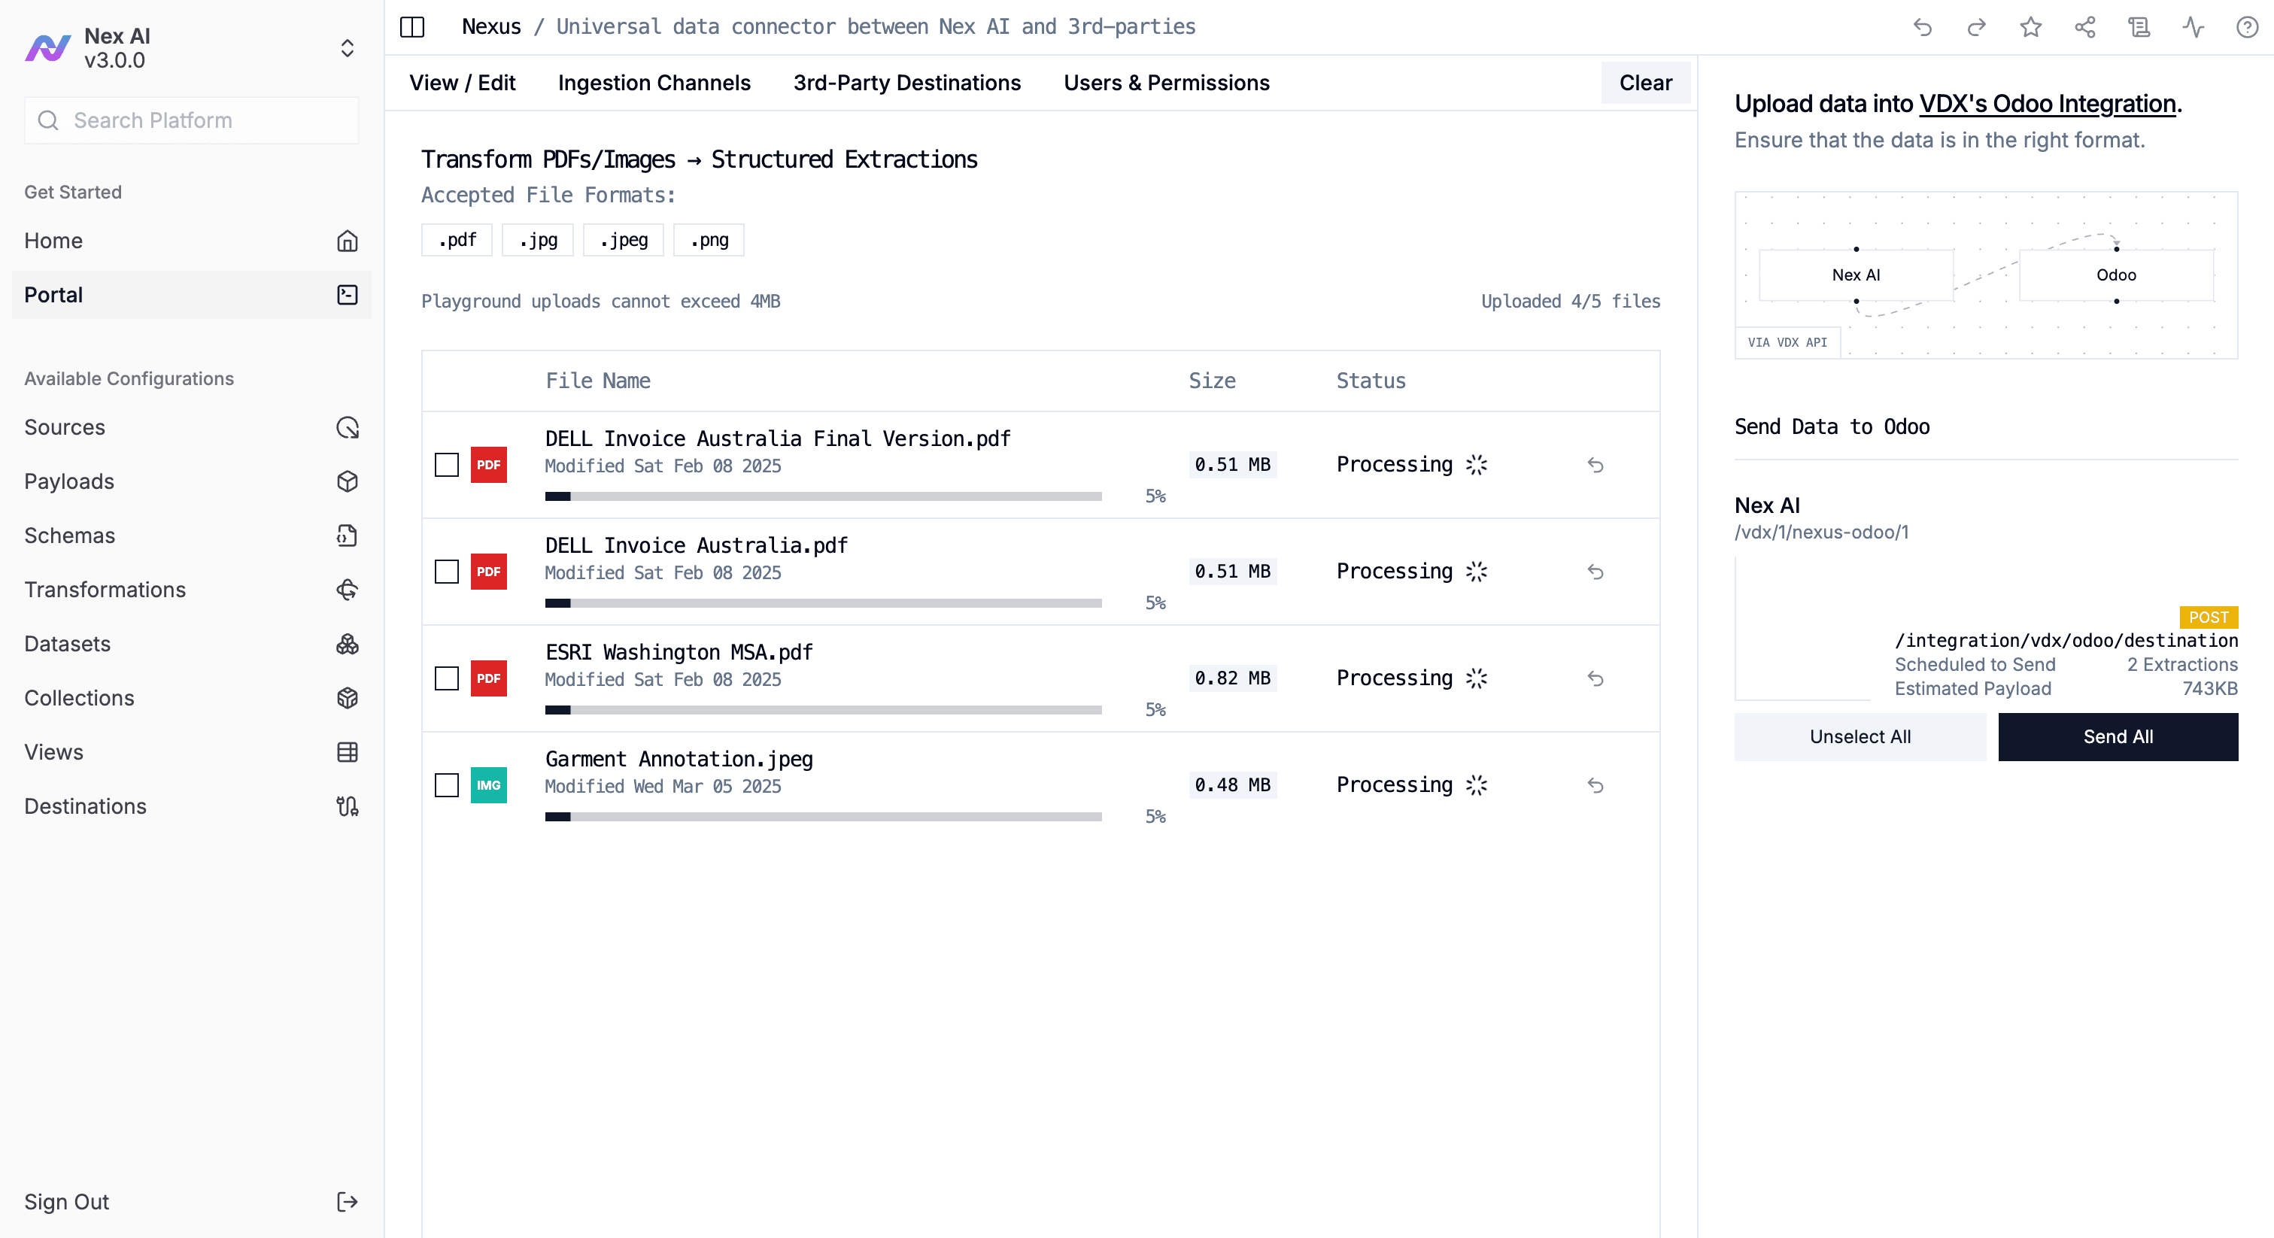
Task: Open the activity pulse icon
Action: point(2193,26)
